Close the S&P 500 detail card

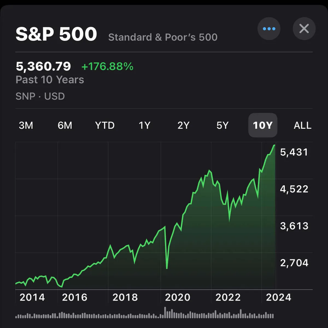point(304,29)
